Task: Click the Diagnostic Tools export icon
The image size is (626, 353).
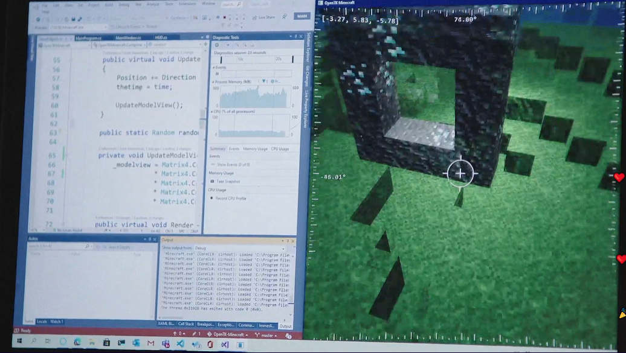Action: [x=227, y=45]
